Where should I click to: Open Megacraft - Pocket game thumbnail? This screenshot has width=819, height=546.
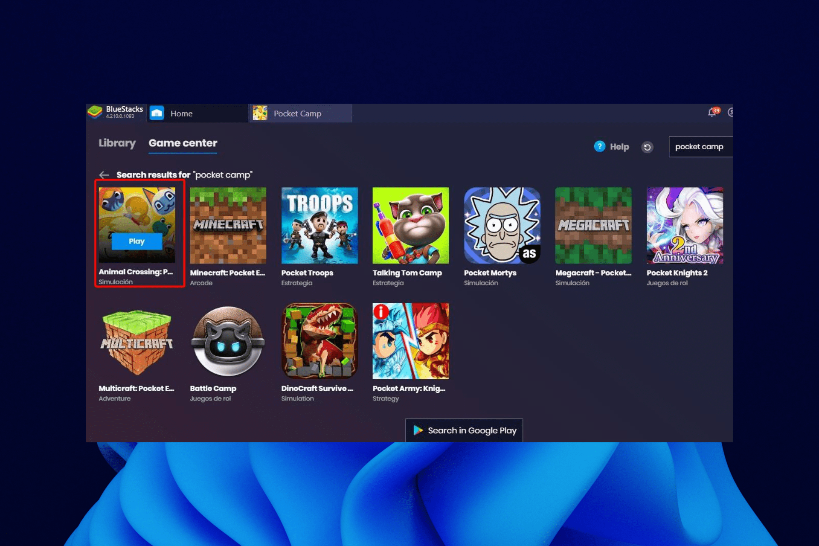[x=593, y=225]
